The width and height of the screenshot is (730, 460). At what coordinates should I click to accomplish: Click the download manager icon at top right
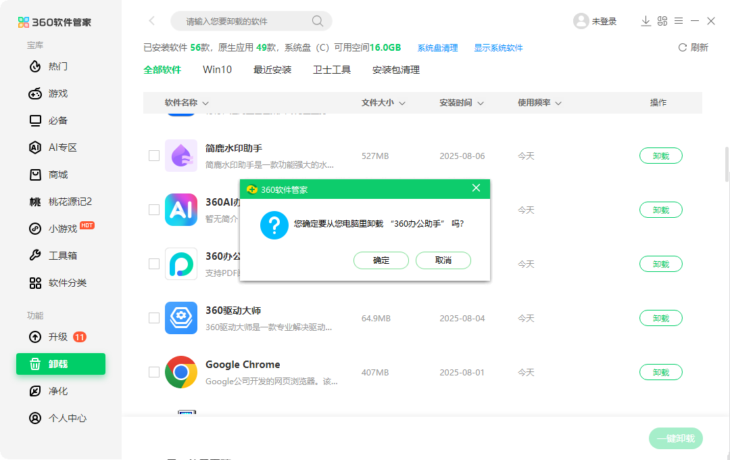point(646,21)
